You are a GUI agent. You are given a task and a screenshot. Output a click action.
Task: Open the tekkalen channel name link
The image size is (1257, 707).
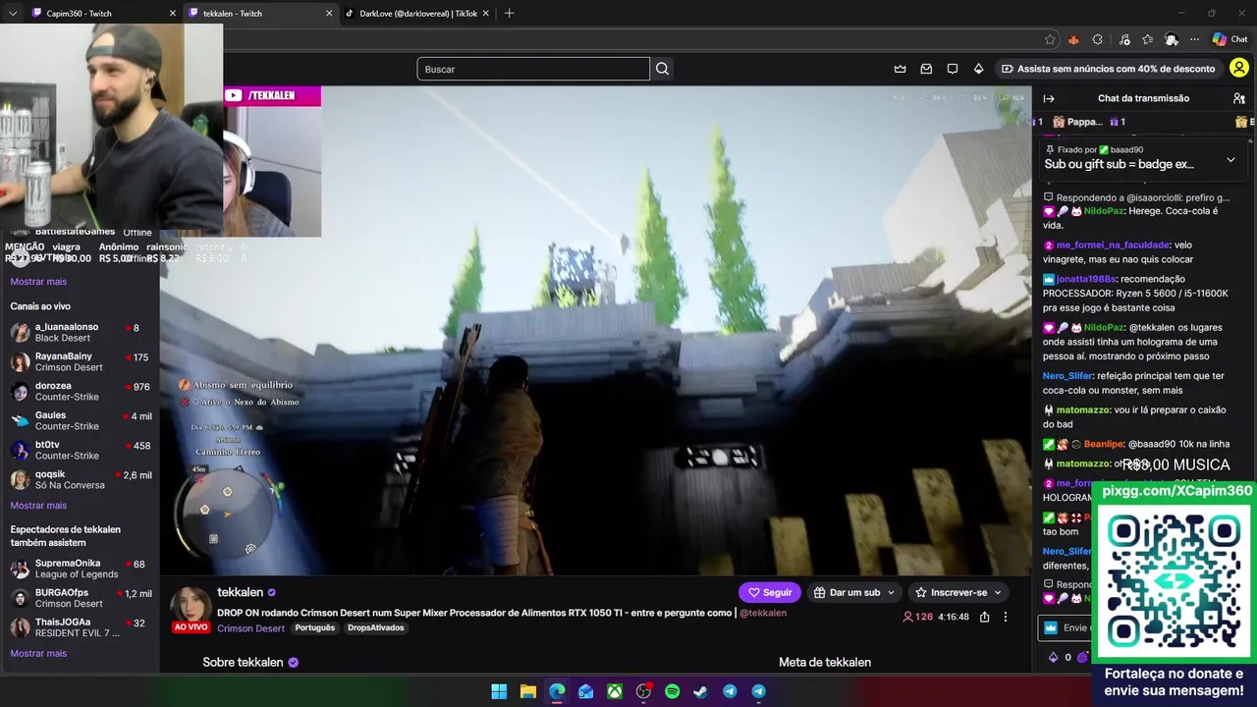(x=240, y=592)
